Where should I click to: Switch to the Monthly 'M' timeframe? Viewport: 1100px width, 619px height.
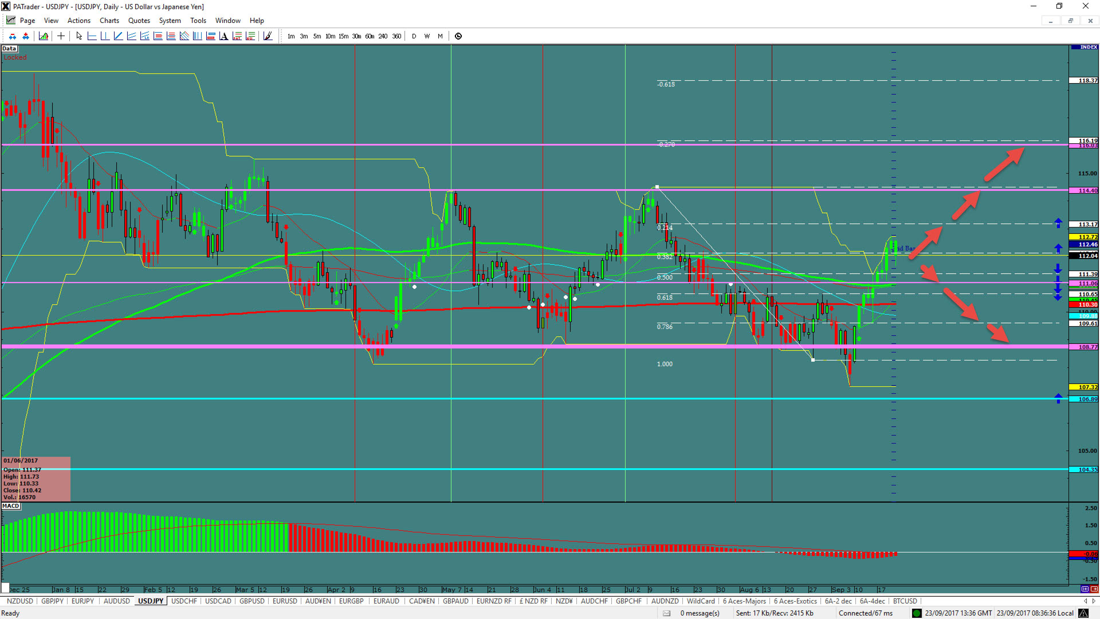pyautogui.click(x=440, y=36)
